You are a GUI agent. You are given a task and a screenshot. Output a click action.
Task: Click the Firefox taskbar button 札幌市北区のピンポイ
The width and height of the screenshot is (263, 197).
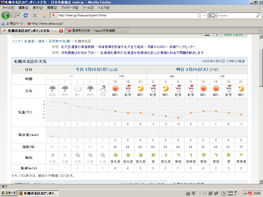pyautogui.click(x=38, y=193)
